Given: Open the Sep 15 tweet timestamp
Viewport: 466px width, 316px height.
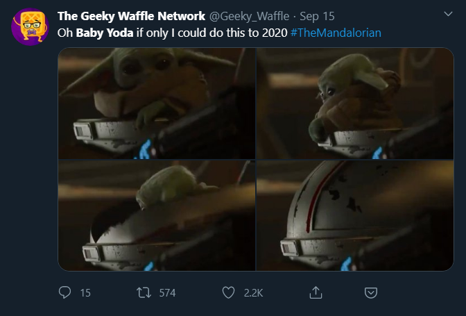Looking at the screenshot, I should pos(318,16).
